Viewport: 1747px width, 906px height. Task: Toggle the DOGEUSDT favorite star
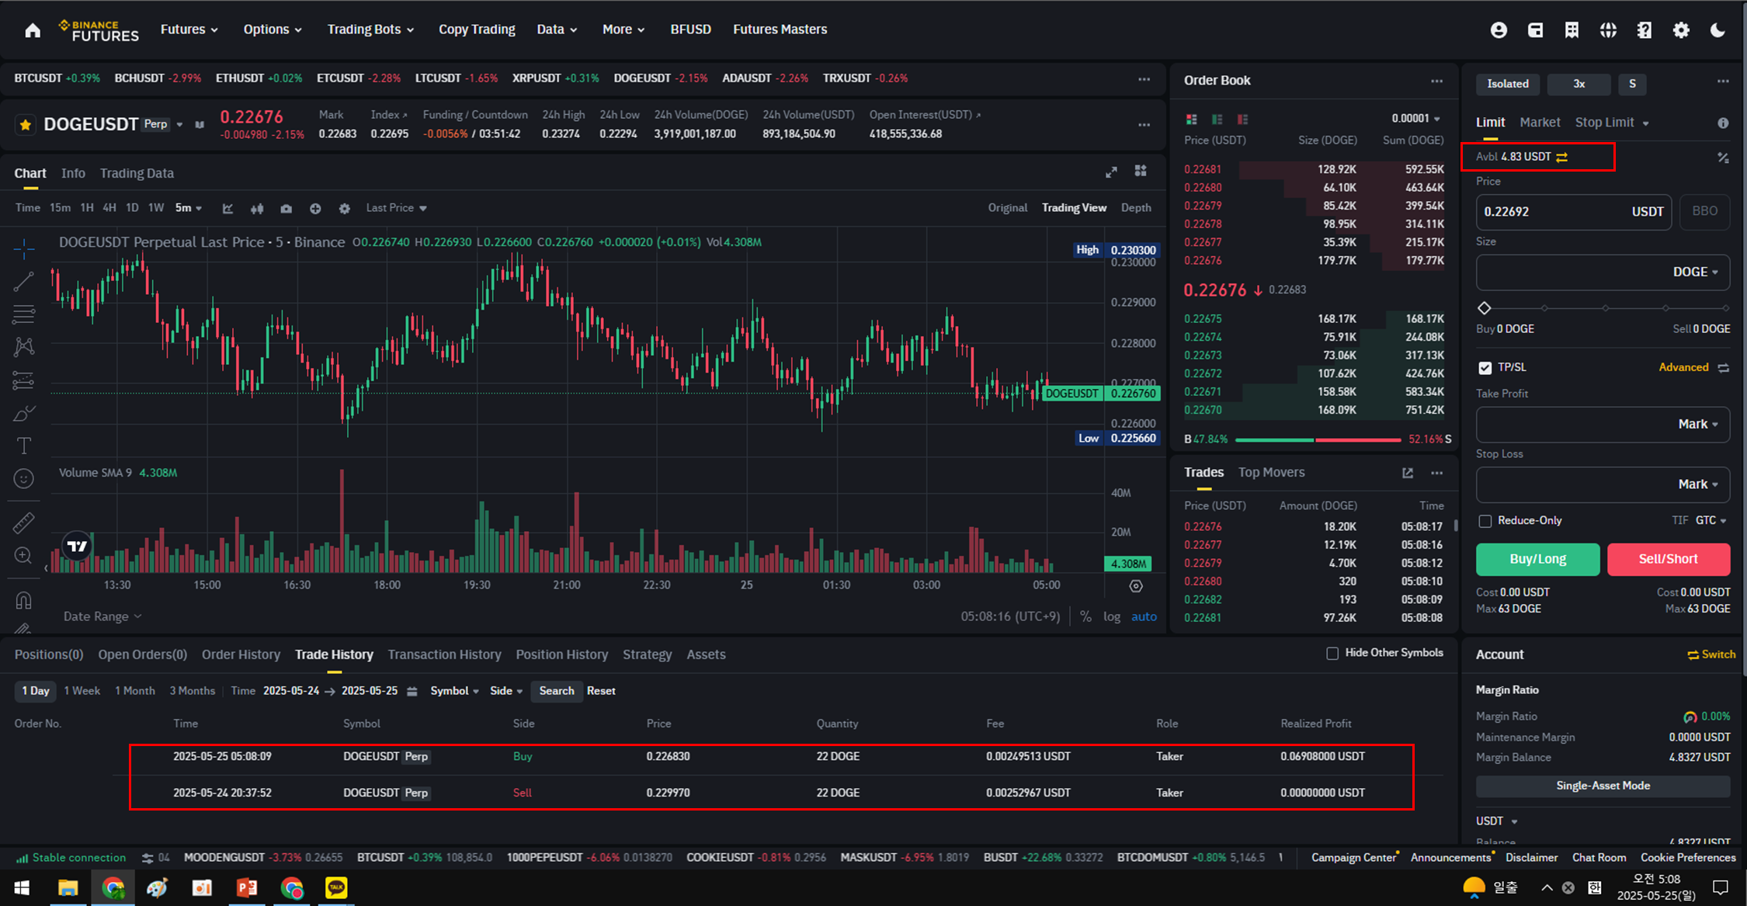pyautogui.click(x=26, y=124)
